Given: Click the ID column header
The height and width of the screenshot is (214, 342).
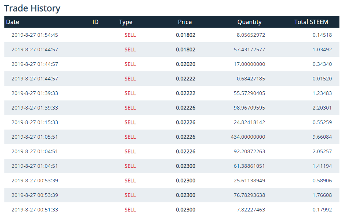Looking at the screenshot, I should coord(95,22).
